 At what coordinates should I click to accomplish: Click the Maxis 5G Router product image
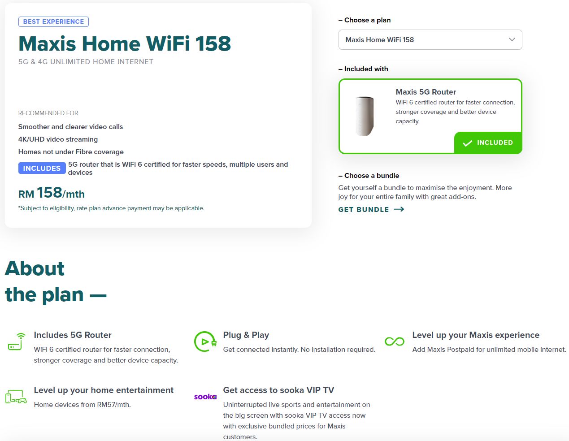pyautogui.click(x=363, y=116)
